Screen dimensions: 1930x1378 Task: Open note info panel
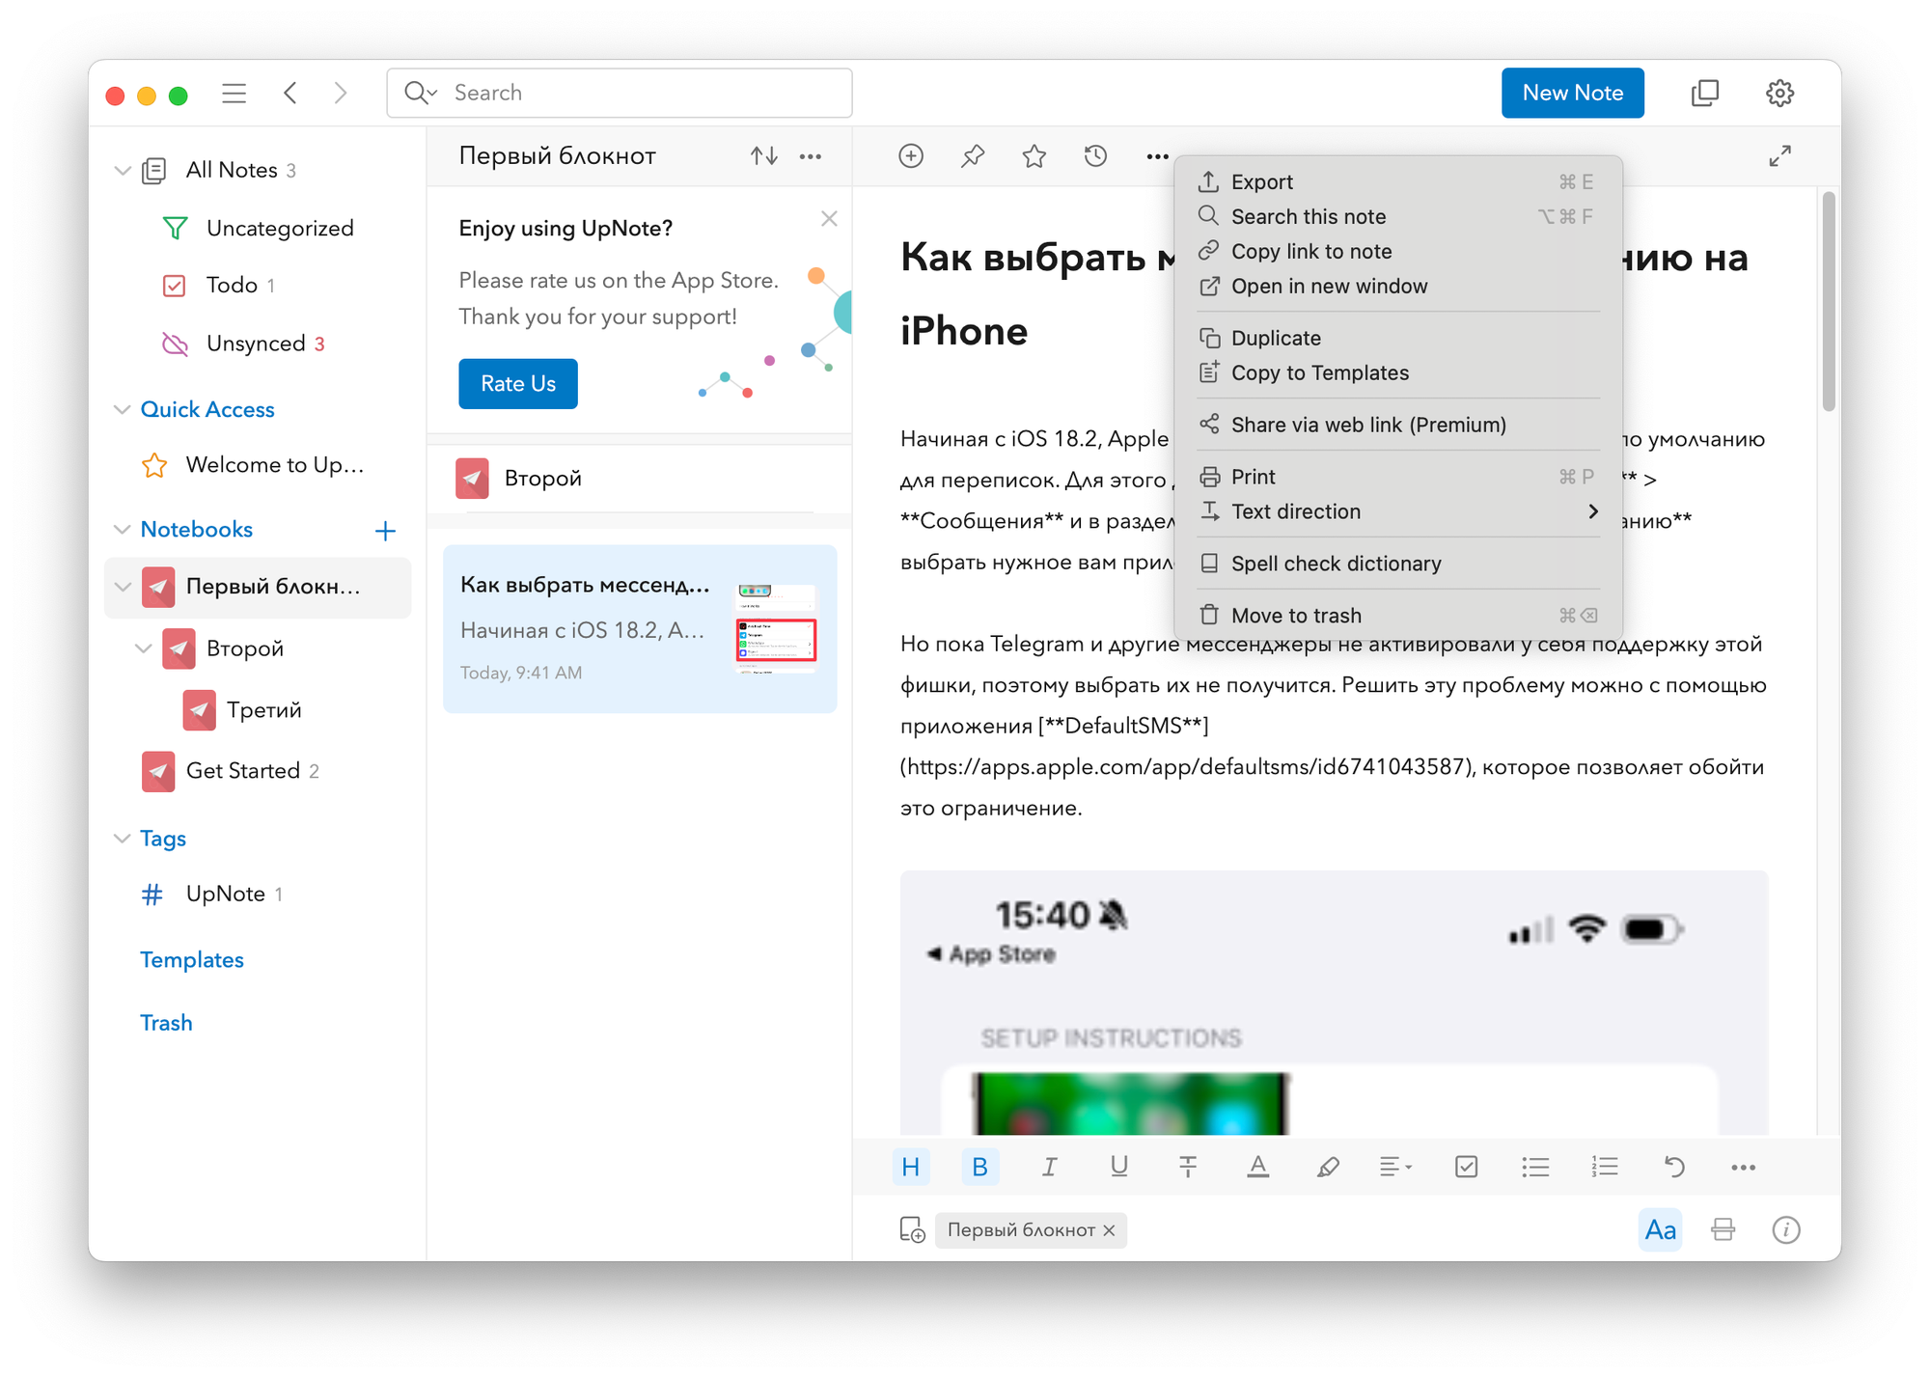point(1786,1229)
